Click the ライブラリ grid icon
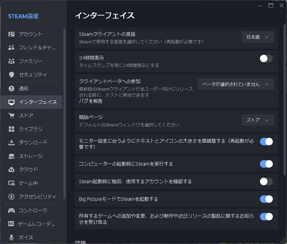 (x=11, y=129)
